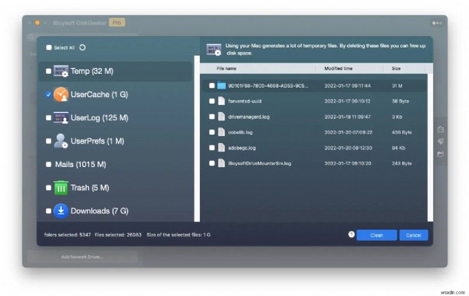Tick checkbox for drivemanagerd.log
The height and width of the screenshot is (296, 469).
click(212, 117)
